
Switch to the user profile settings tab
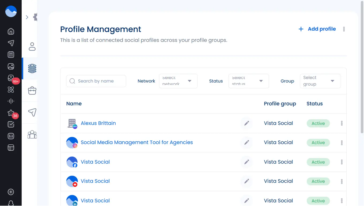click(x=32, y=47)
